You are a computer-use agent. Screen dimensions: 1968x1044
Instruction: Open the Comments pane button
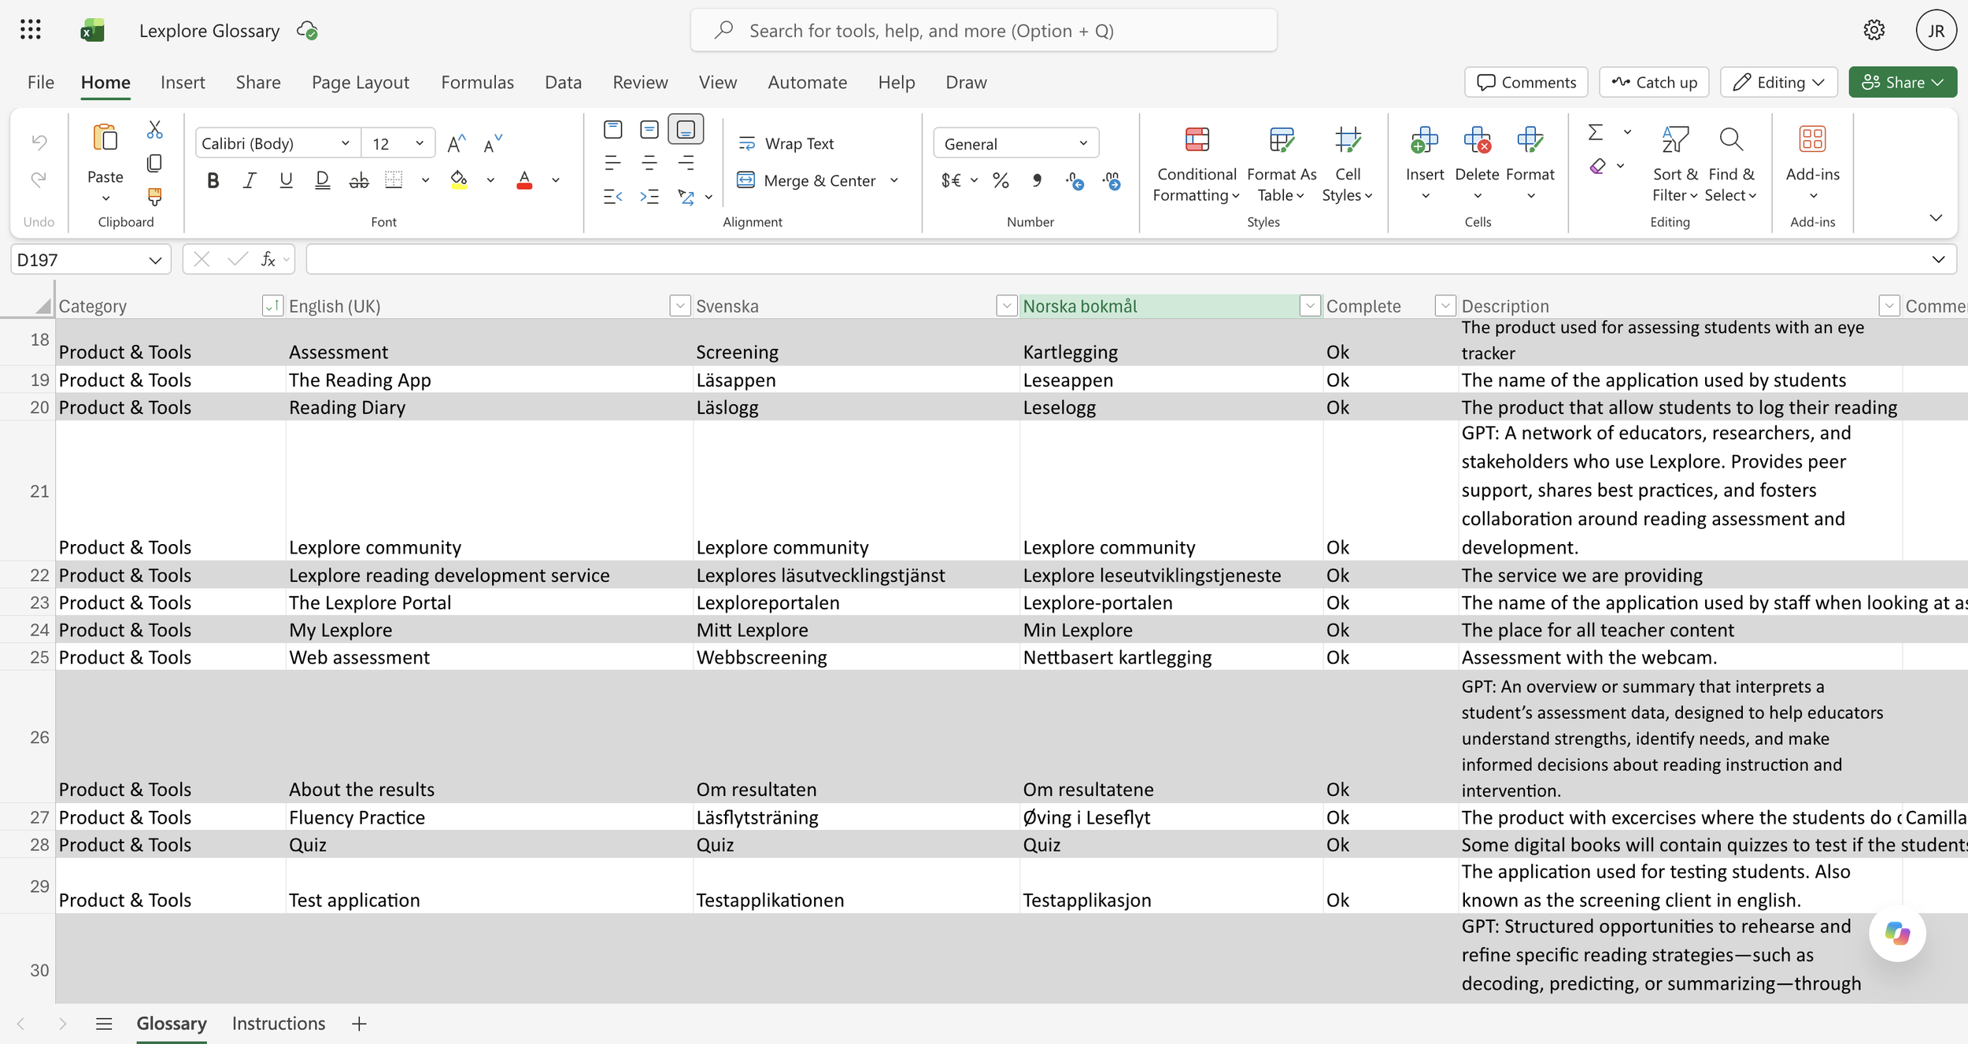tap(1526, 82)
